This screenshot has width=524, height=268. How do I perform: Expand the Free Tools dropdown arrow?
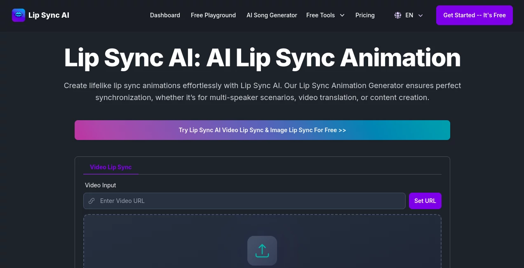pyautogui.click(x=342, y=15)
